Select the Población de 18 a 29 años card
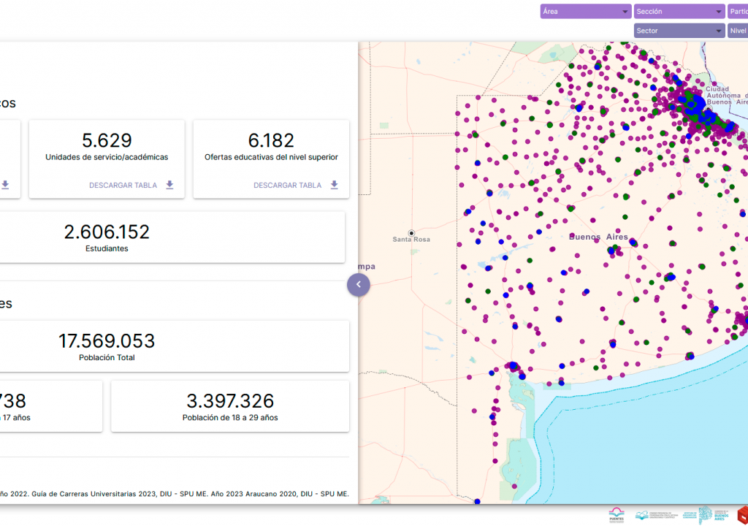 tap(230, 406)
